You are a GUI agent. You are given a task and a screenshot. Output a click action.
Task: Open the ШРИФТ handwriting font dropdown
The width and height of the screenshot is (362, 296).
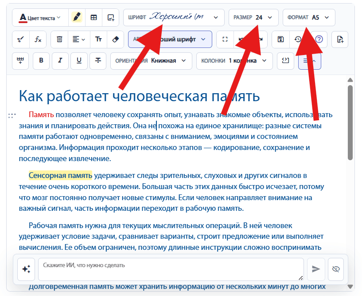(x=174, y=18)
